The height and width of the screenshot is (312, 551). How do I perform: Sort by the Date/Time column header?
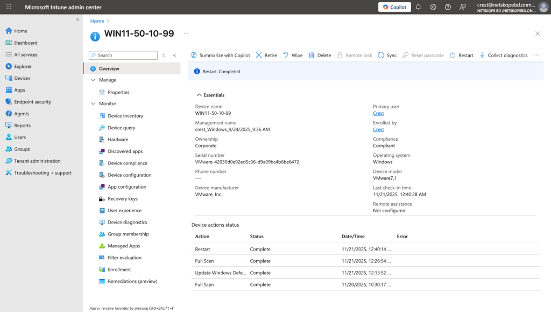click(x=353, y=237)
